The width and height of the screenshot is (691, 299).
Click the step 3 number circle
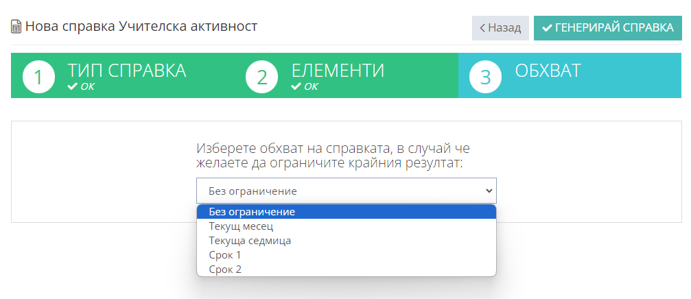tap(486, 77)
